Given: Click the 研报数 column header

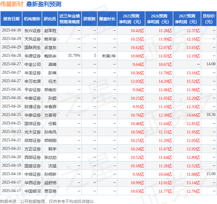Looking at the screenshot, I should point(89,19).
